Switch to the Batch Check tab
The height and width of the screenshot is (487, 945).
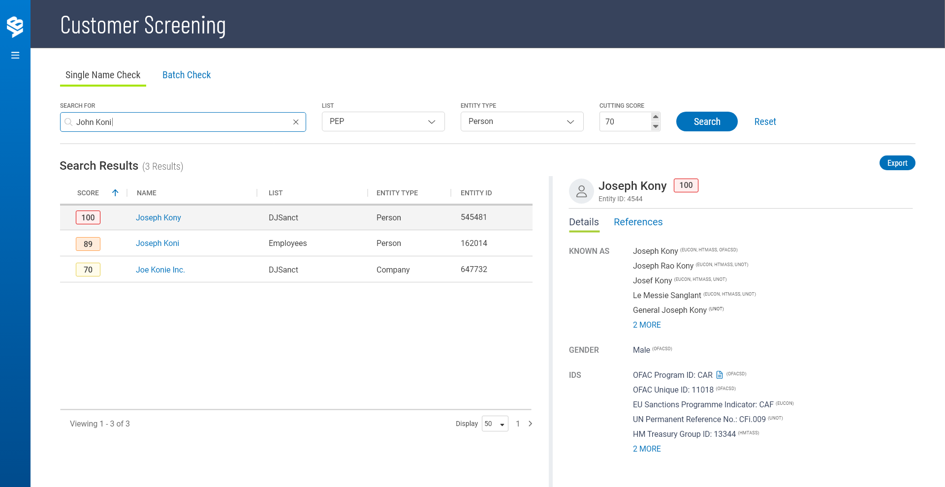coord(187,75)
